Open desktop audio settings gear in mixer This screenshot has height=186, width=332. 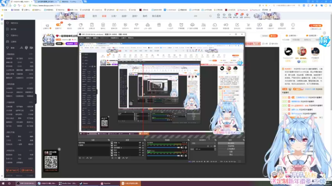tap(186, 148)
